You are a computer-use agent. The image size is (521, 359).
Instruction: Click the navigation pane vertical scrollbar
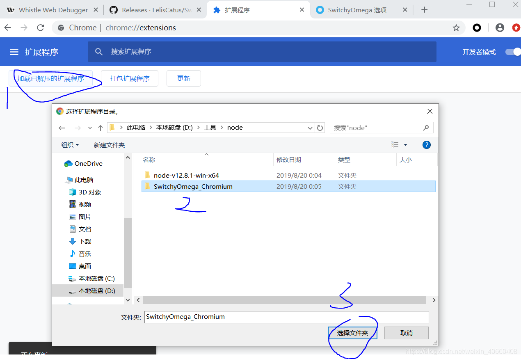[128, 252]
